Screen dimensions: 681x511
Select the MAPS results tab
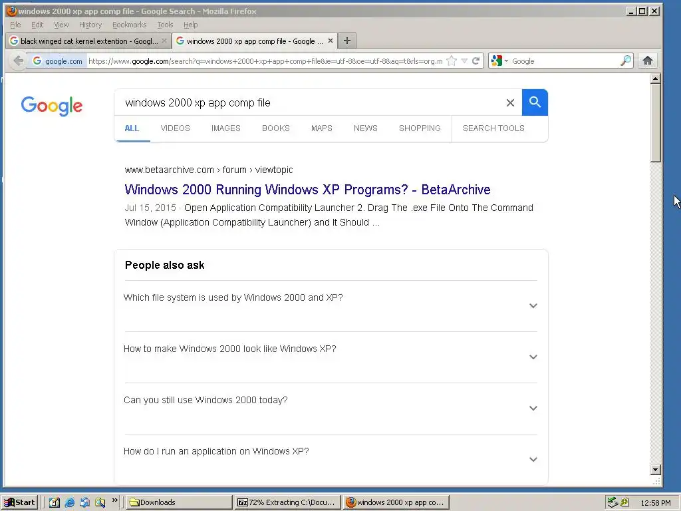321,128
